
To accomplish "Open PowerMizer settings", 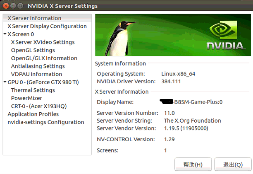I will pyautogui.click(x=26, y=98).
